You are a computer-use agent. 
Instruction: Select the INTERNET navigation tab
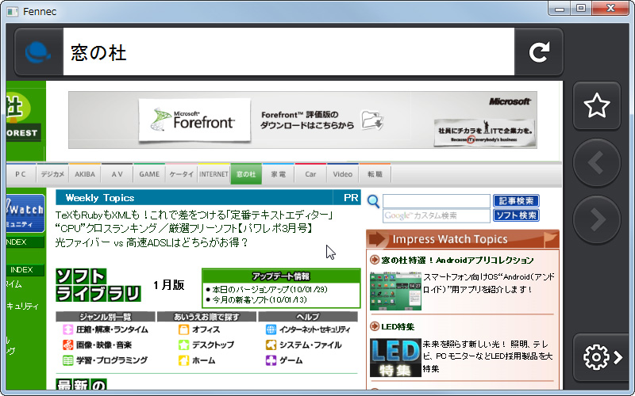coord(214,174)
